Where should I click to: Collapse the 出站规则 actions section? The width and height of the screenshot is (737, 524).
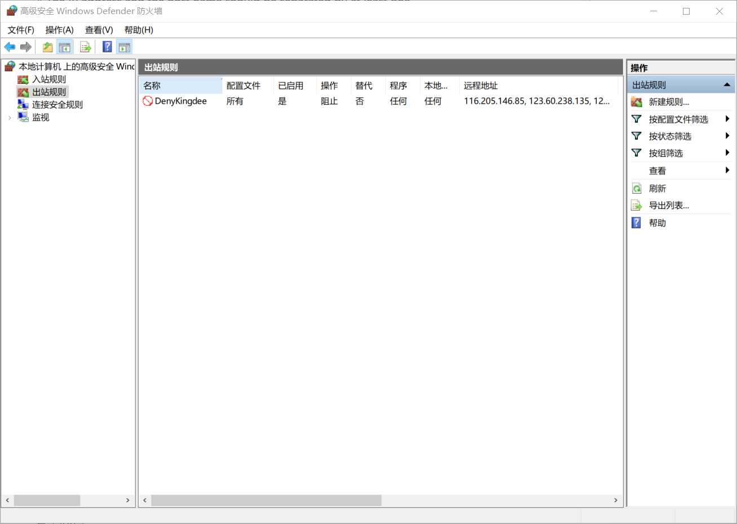pyautogui.click(x=727, y=85)
